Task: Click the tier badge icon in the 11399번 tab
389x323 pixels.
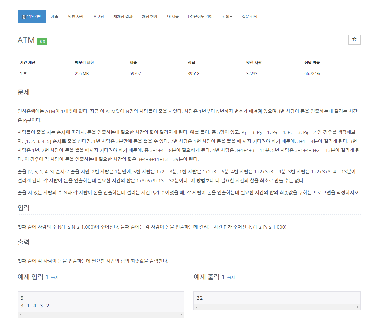Action: pyautogui.click(x=24, y=17)
